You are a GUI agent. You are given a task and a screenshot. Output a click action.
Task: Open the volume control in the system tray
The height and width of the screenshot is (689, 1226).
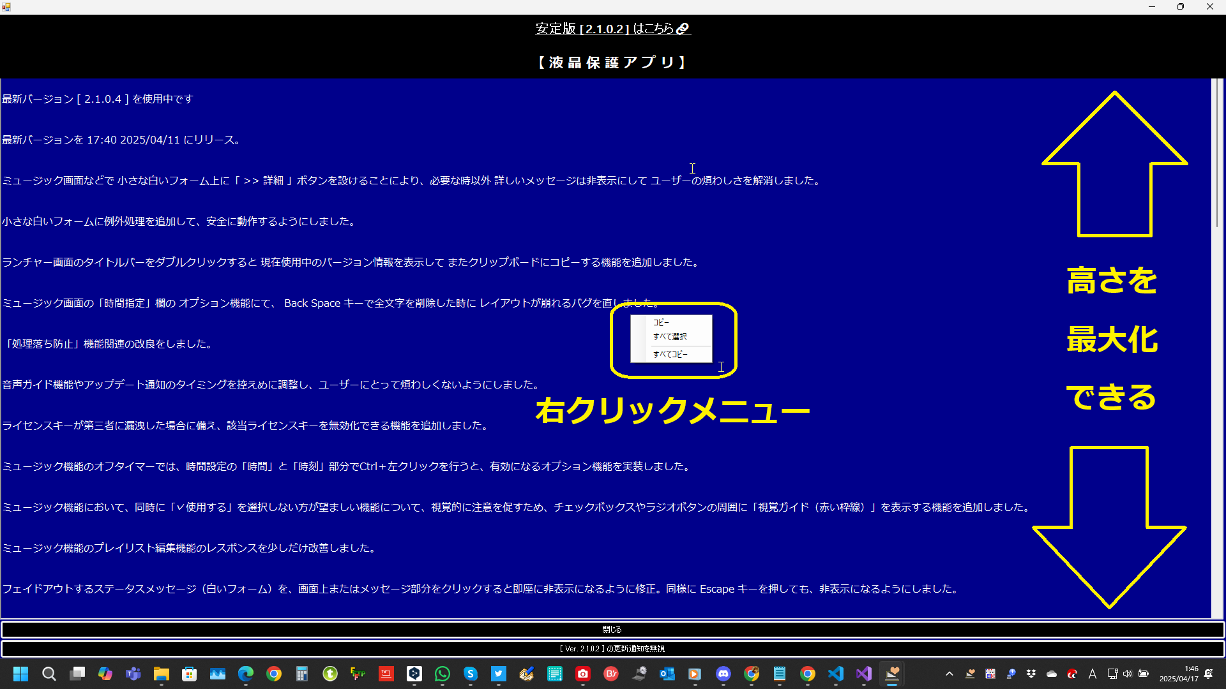click(x=1128, y=674)
